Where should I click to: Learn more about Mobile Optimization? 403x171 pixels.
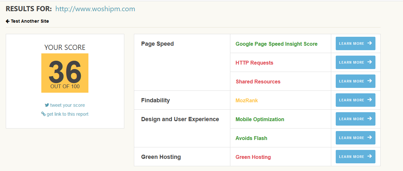tap(355, 119)
